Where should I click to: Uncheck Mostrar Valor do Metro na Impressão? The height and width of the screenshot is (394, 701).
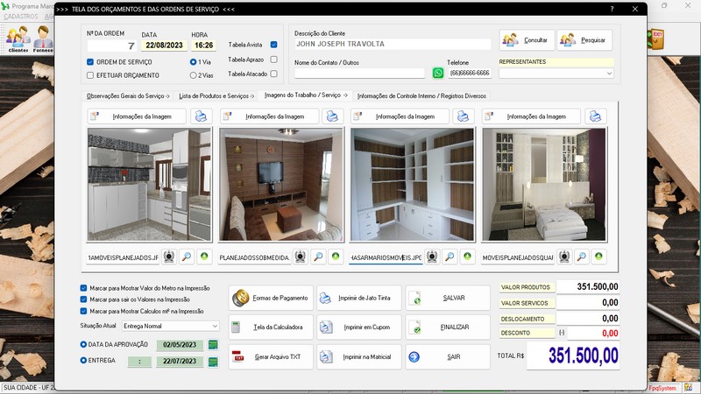[83, 288]
